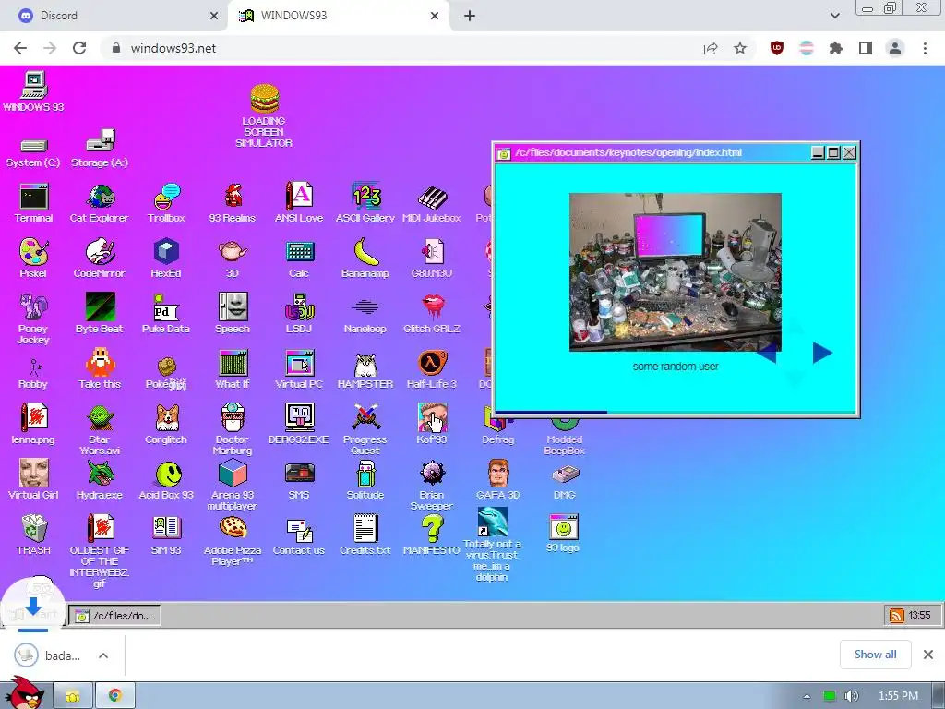This screenshot has width=945, height=709.
Task: Click Show all downloads
Action: pyautogui.click(x=875, y=655)
